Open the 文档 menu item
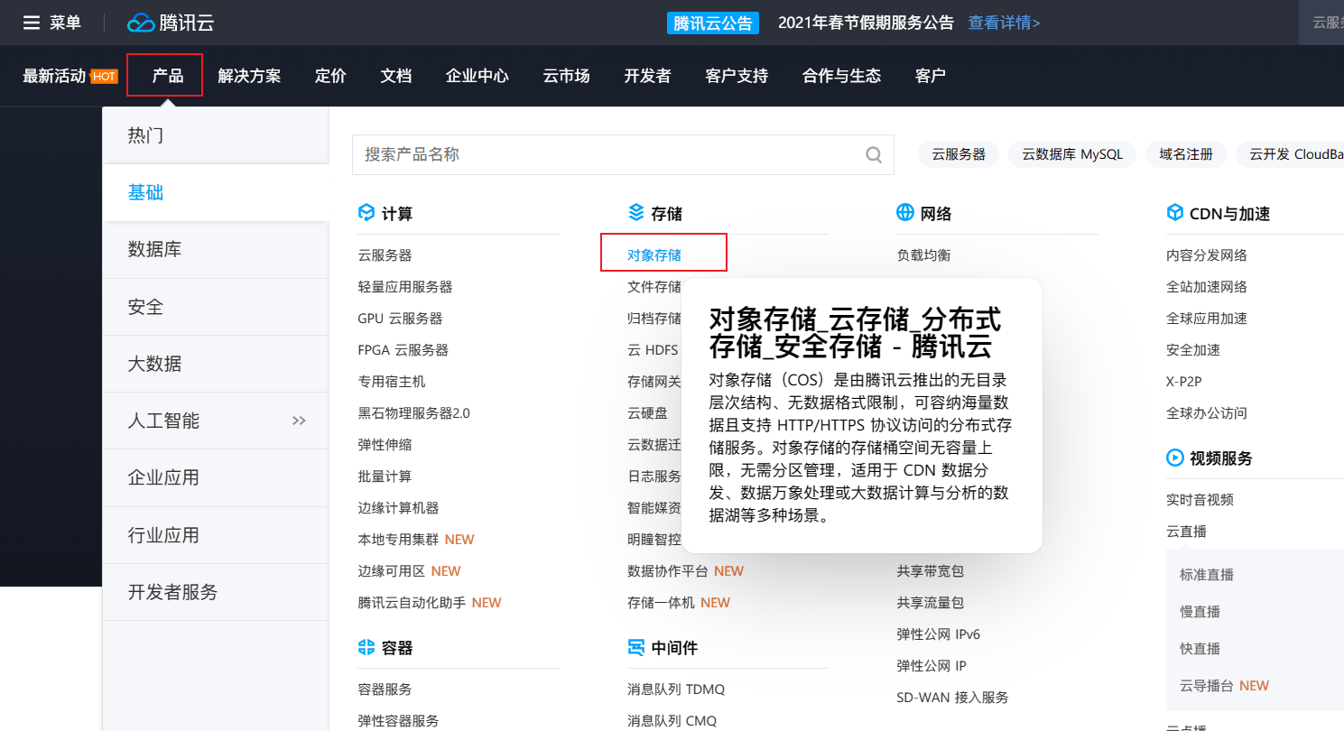1344x731 pixels. point(395,76)
